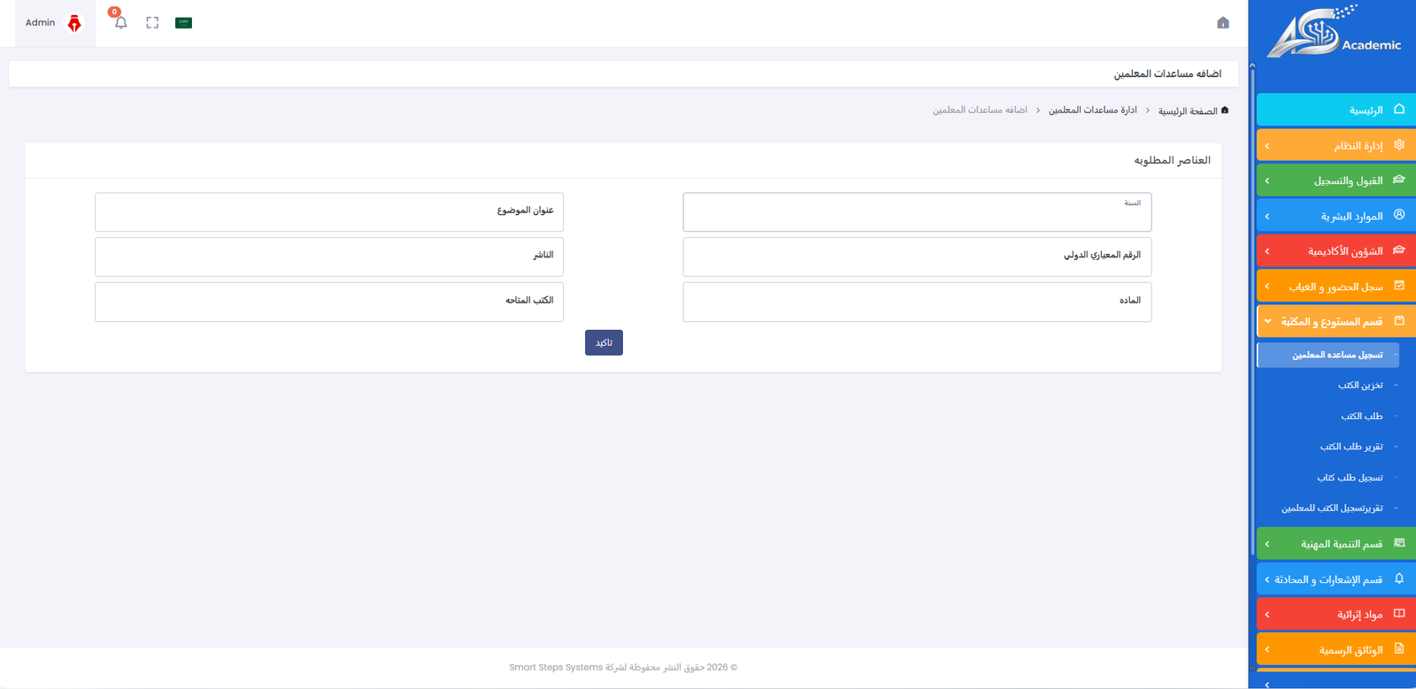Collapse the قسم المستودع و المكتبة section
This screenshot has width=1416, height=689.
pyautogui.click(x=1335, y=321)
